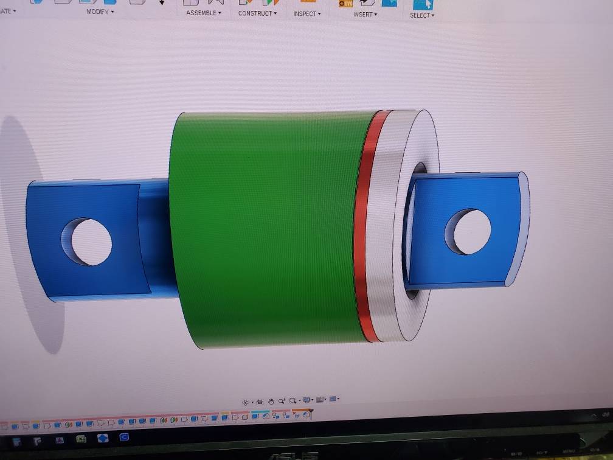Image resolution: width=613 pixels, height=460 pixels.
Task: Open the blue C-shaped taskbar app
Action: 124,436
